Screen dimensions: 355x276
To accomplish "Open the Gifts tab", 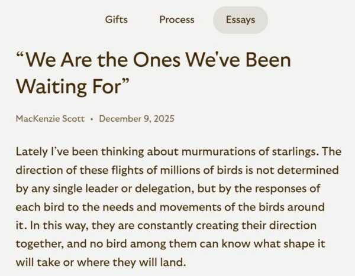I will pos(117,20).
